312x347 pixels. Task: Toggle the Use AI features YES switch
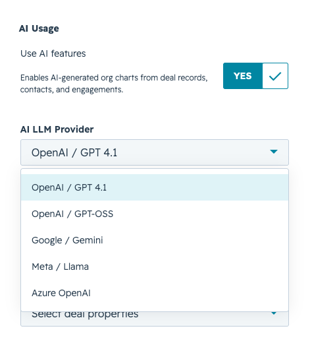[x=255, y=76]
